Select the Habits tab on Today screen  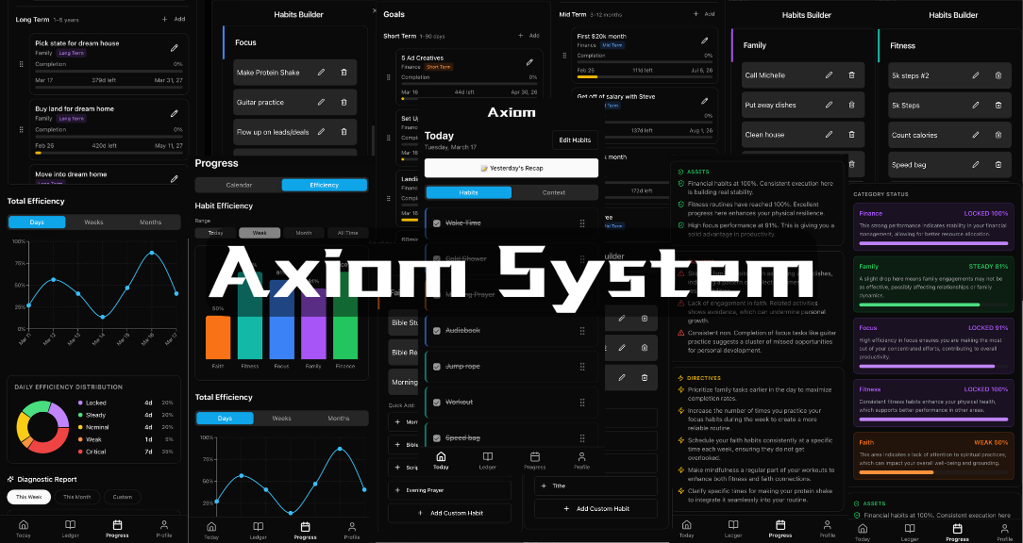pyautogui.click(x=468, y=192)
